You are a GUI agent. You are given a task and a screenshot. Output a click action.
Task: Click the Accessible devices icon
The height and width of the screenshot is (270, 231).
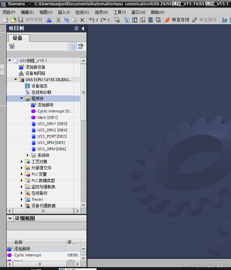(x=224, y=20)
